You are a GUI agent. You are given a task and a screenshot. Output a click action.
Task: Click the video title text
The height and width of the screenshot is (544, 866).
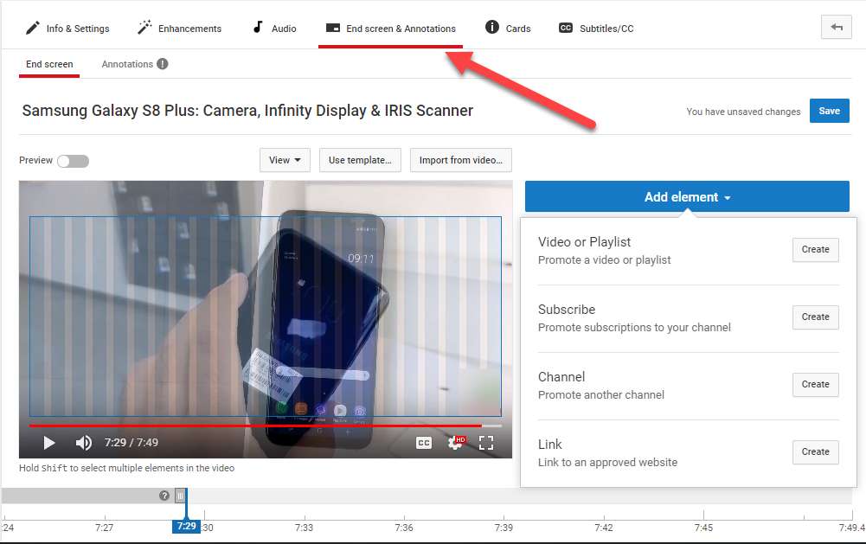click(247, 111)
